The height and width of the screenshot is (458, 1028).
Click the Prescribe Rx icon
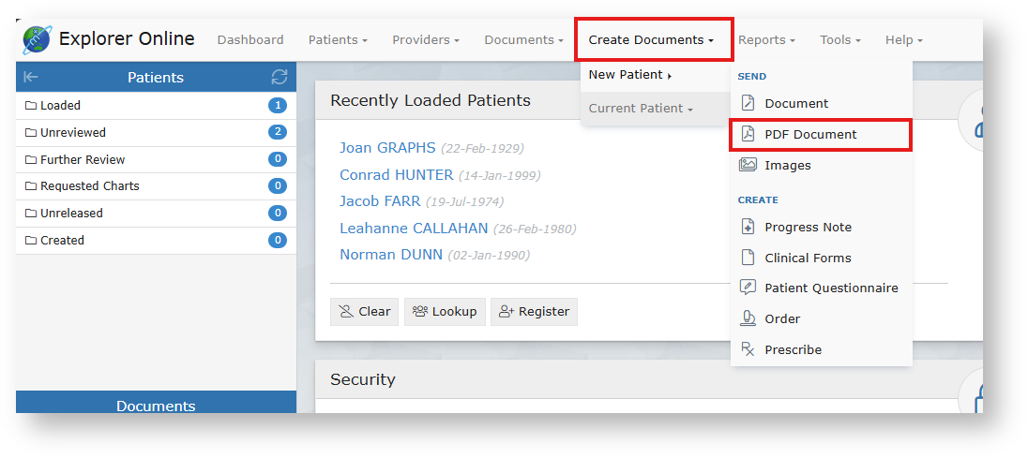coord(748,349)
